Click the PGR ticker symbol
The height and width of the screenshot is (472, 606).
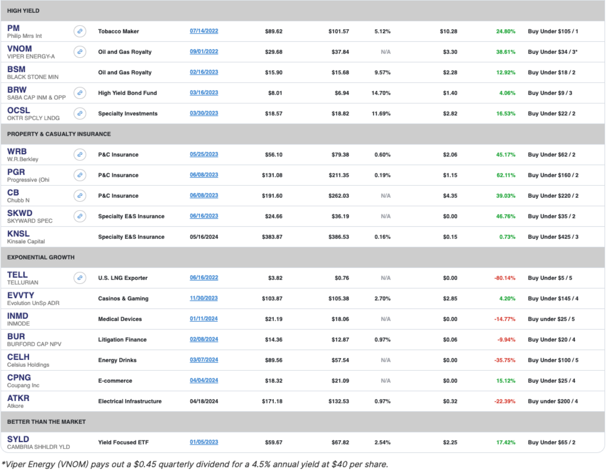(x=16, y=172)
